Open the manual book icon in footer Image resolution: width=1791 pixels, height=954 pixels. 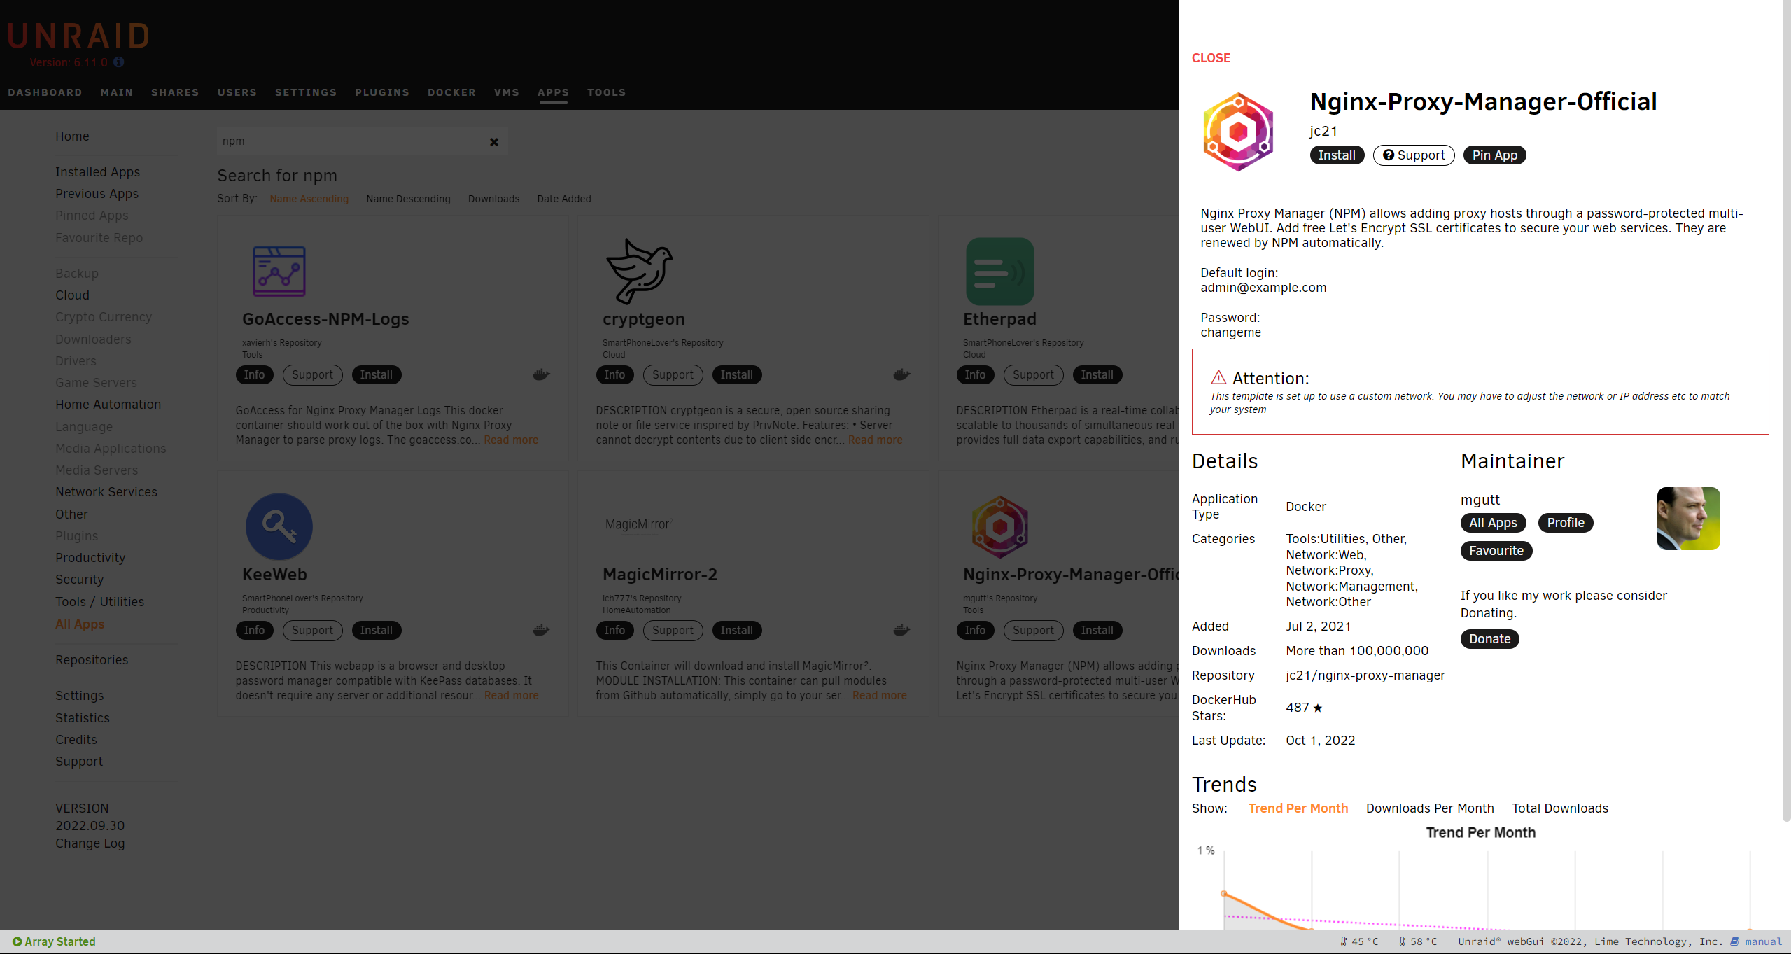click(1734, 941)
